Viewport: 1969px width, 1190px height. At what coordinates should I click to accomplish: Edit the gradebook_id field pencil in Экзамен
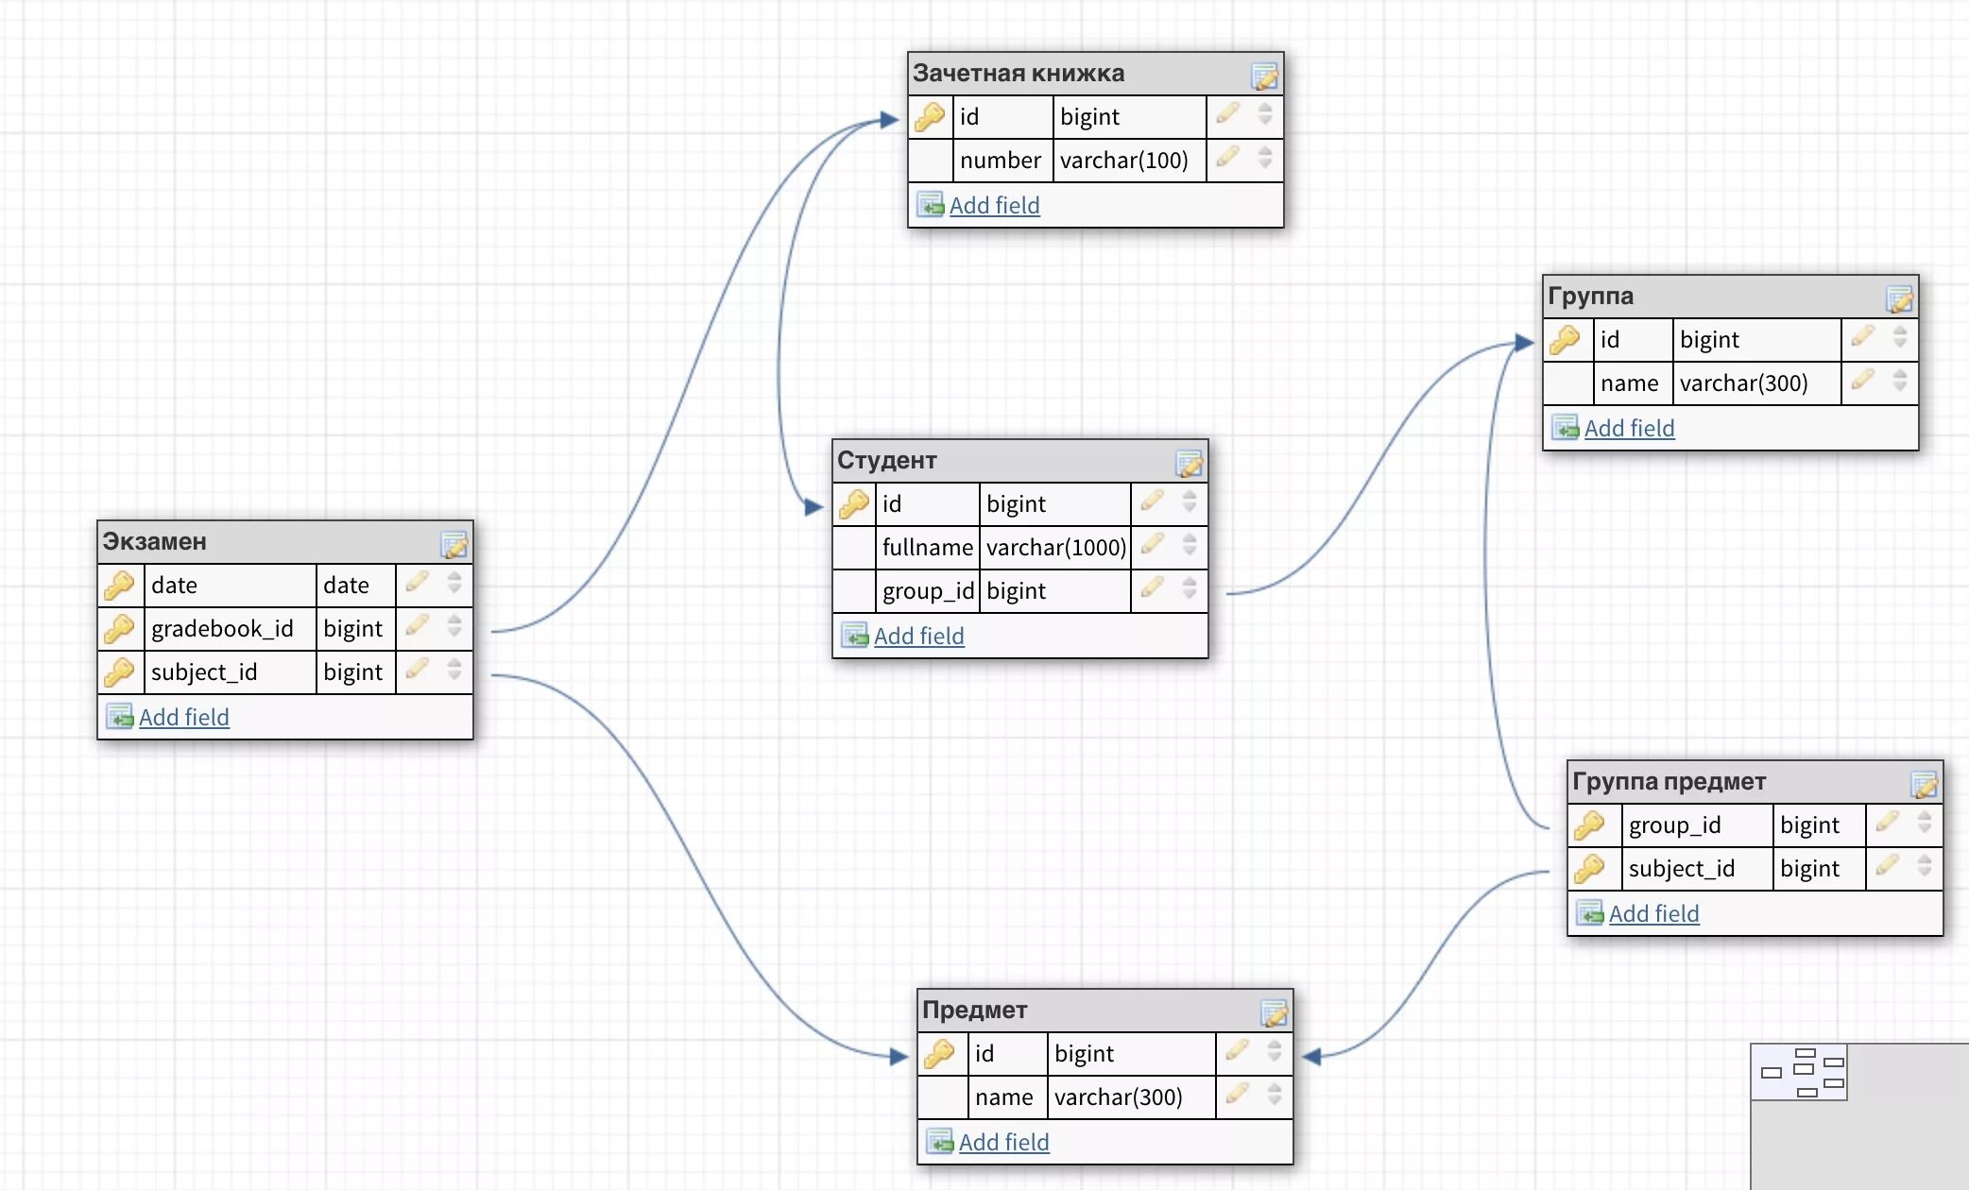tap(417, 624)
